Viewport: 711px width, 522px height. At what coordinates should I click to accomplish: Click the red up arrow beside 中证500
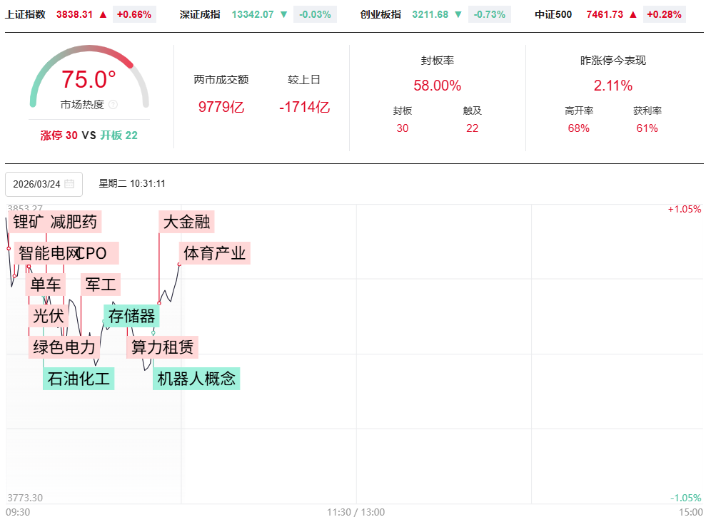(x=633, y=14)
